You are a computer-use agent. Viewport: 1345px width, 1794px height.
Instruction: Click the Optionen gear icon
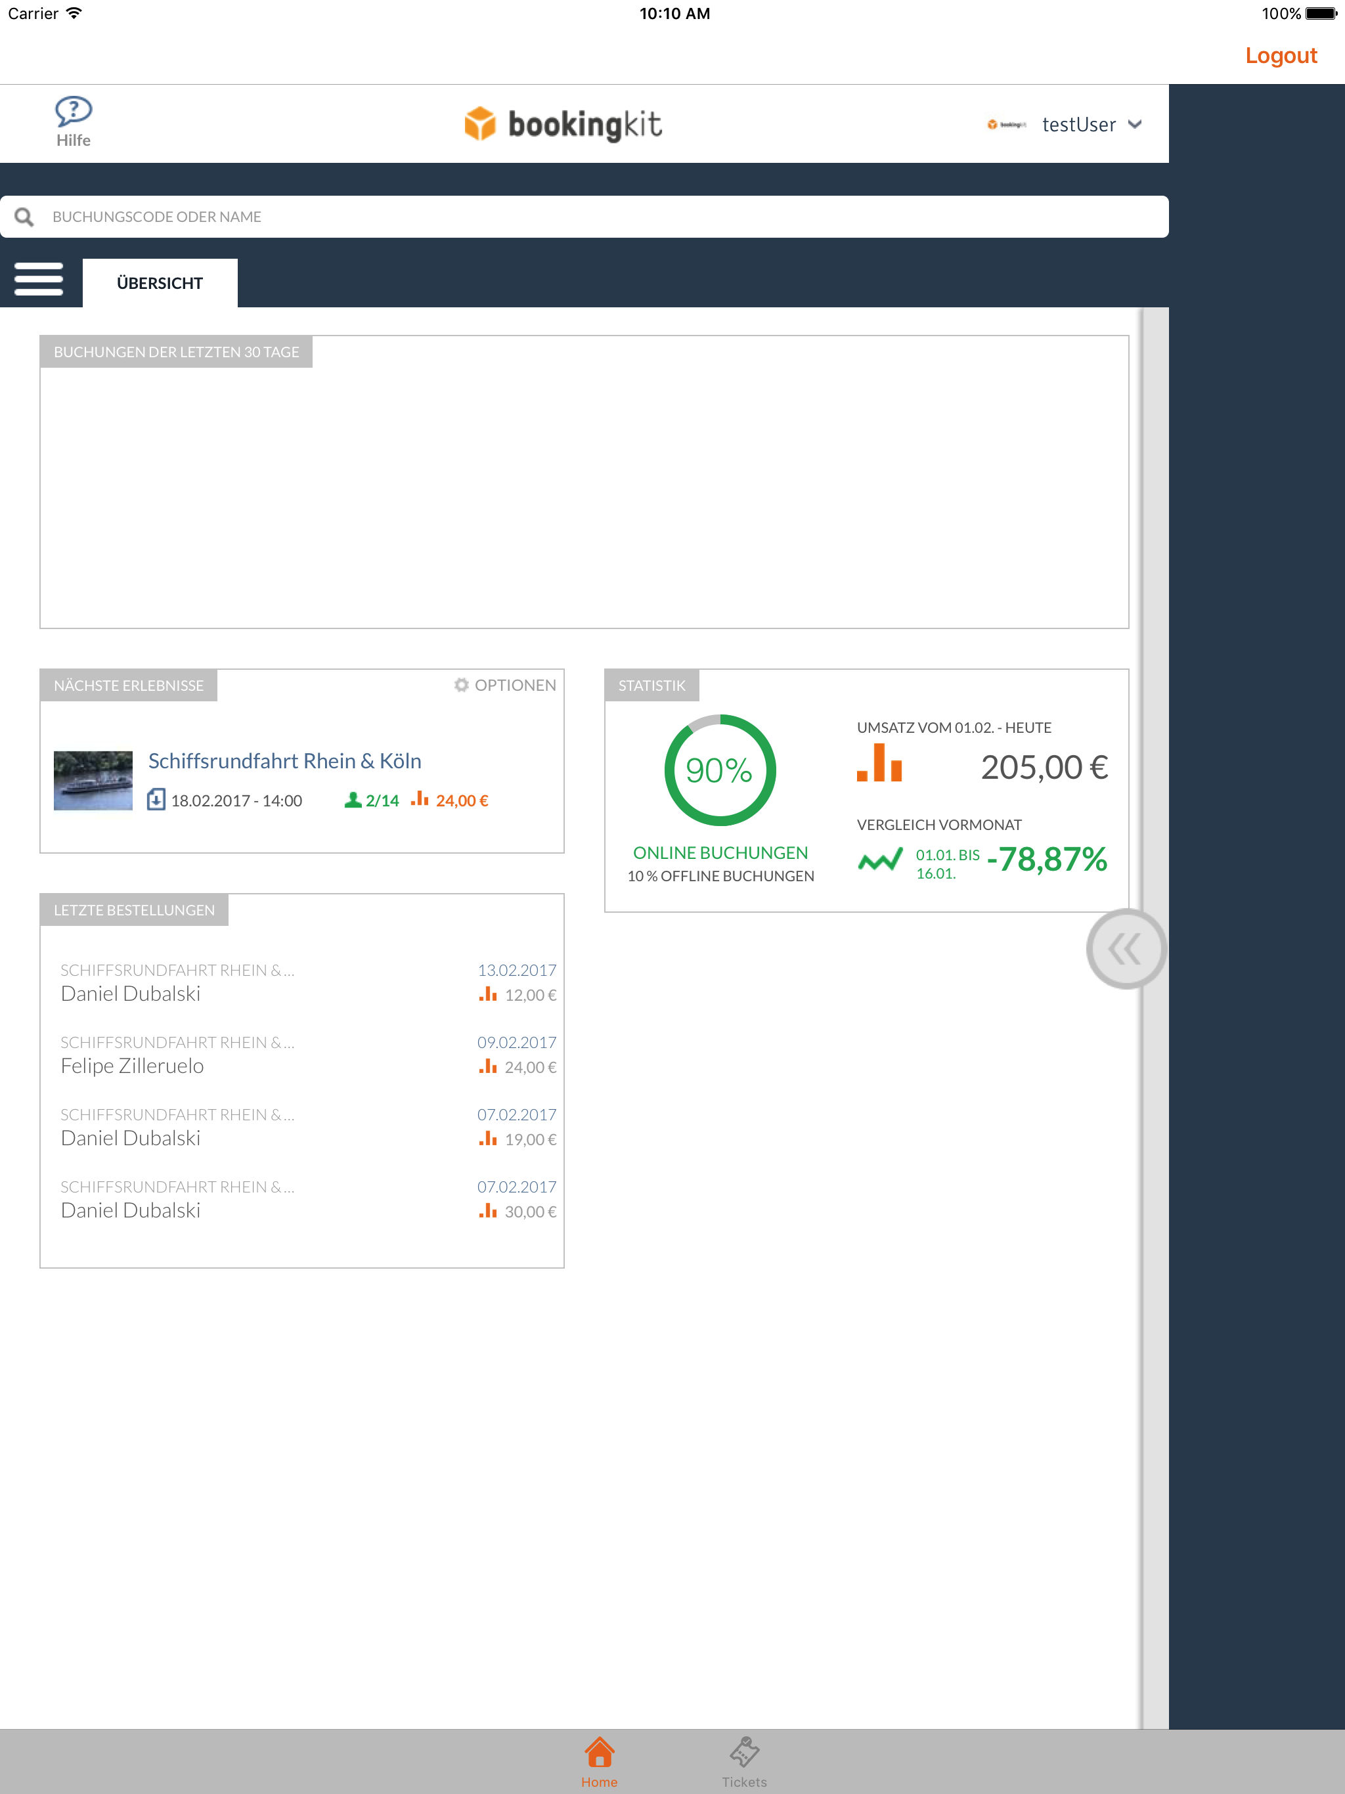pyautogui.click(x=461, y=684)
